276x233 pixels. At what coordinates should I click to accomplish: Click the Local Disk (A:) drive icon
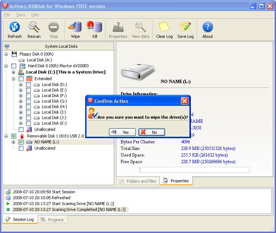(22, 60)
